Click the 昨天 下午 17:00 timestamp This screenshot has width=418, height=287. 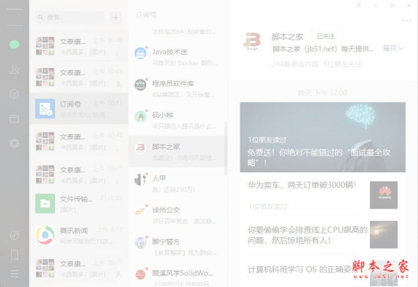click(323, 93)
